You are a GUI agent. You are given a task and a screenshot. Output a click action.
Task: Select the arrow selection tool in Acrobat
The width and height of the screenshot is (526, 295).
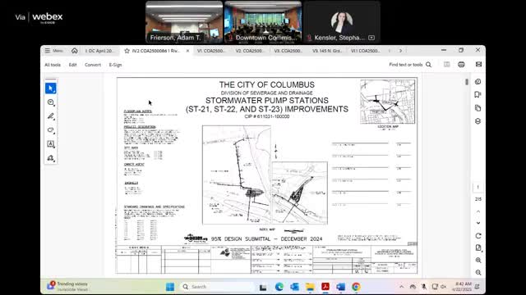tap(51, 88)
